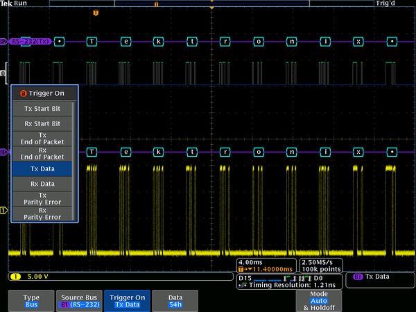The height and width of the screenshot is (312, 416).
Task: Click the Trigger On menu scrollbar
Action: coord(75,162)
